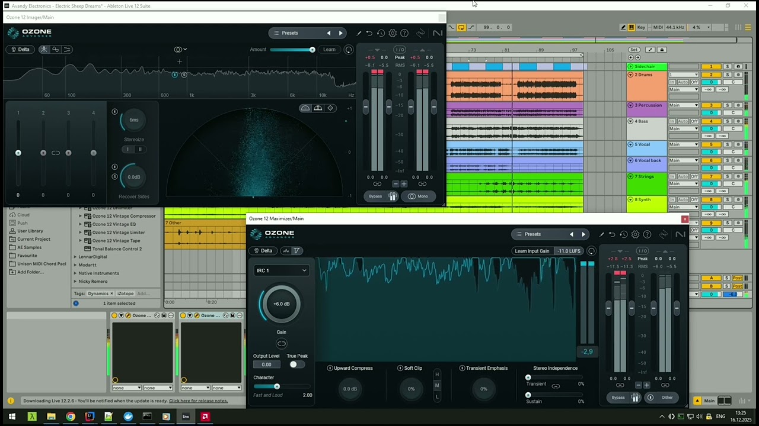This screenshot has height=426, width=759.
Task: Click here for release notes link
Action: 198,401
